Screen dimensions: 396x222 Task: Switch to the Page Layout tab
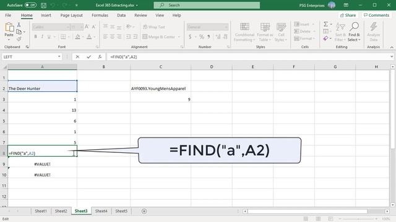(72, 15)
